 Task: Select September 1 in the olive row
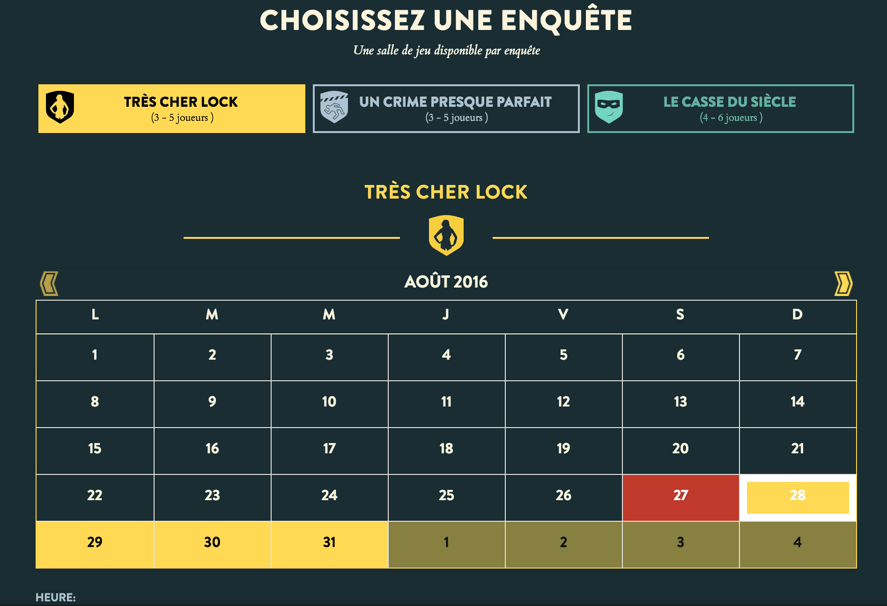click(446, 544)
